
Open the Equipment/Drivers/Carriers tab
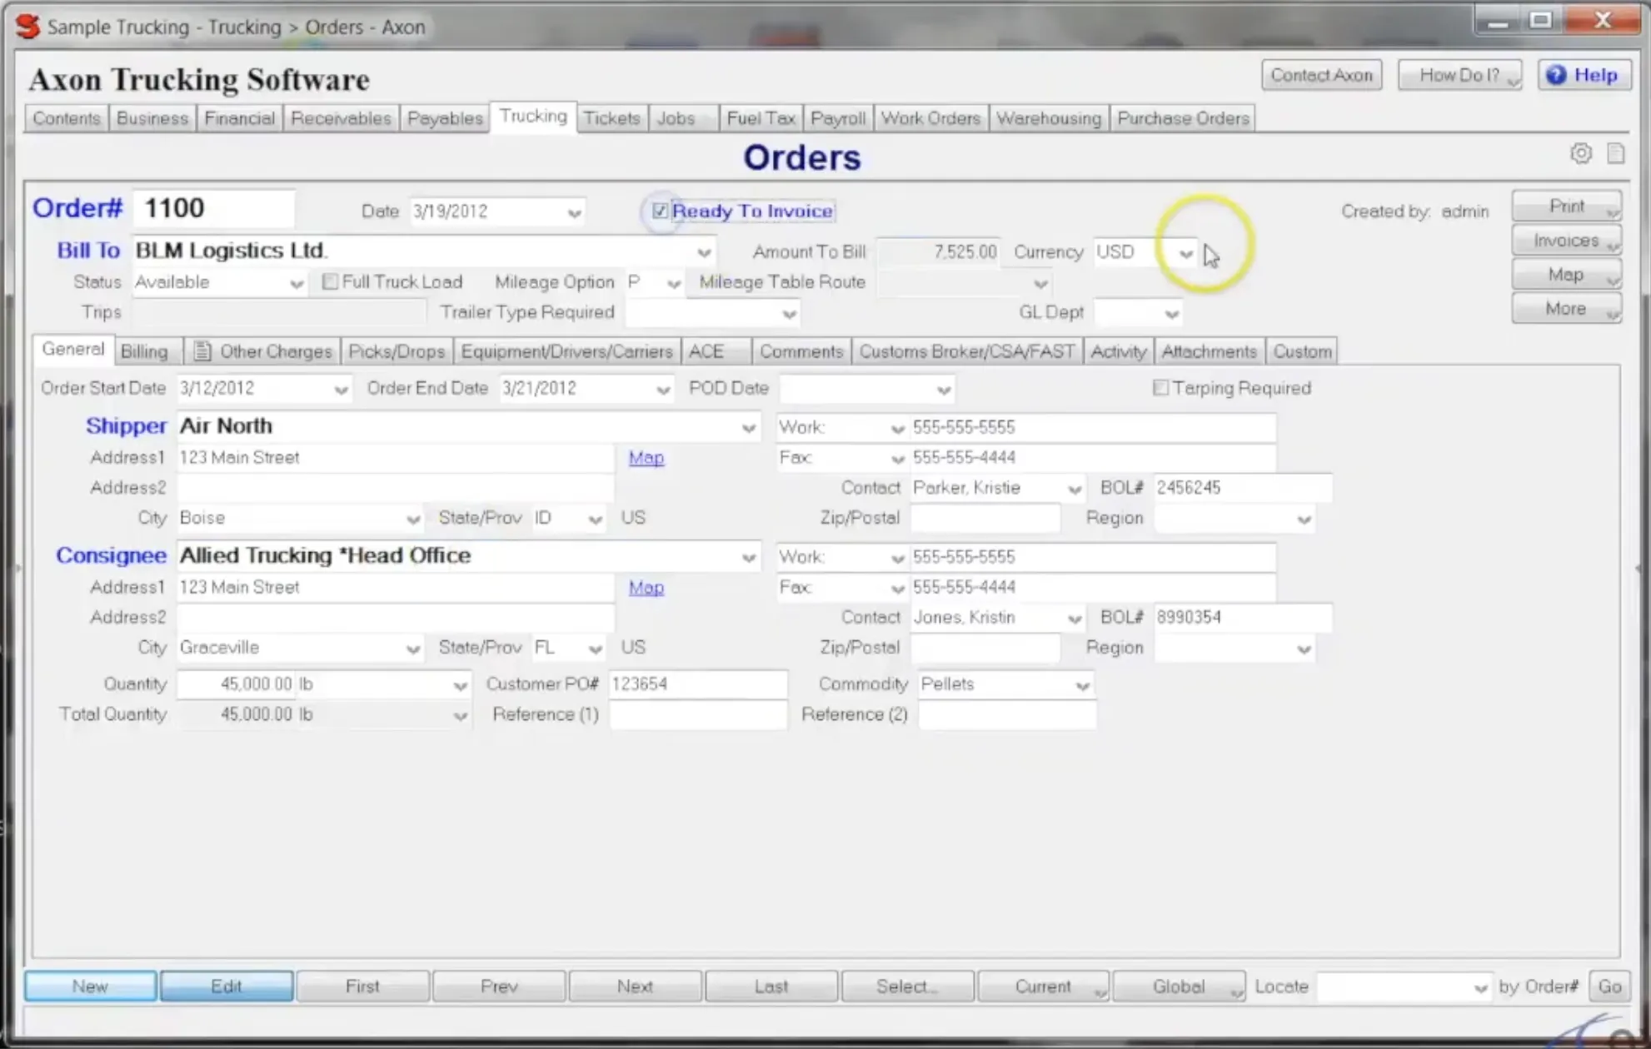click(x=566, y=351)
